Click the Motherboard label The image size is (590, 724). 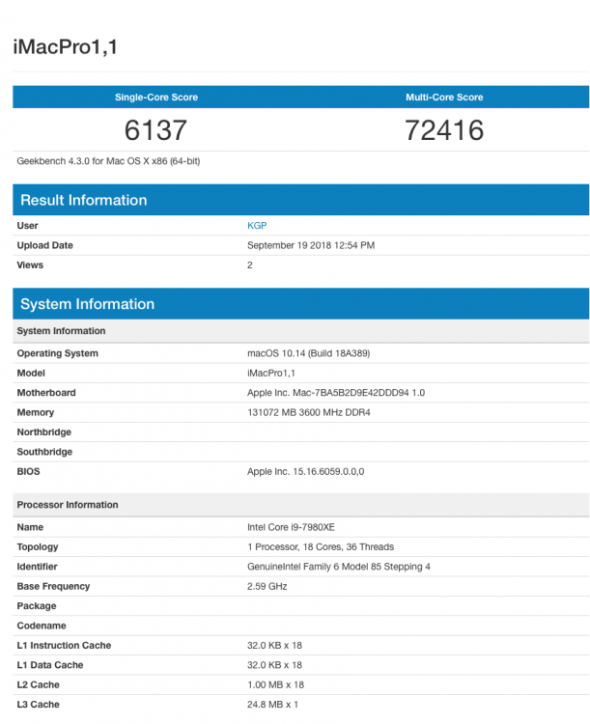[46, 393]
